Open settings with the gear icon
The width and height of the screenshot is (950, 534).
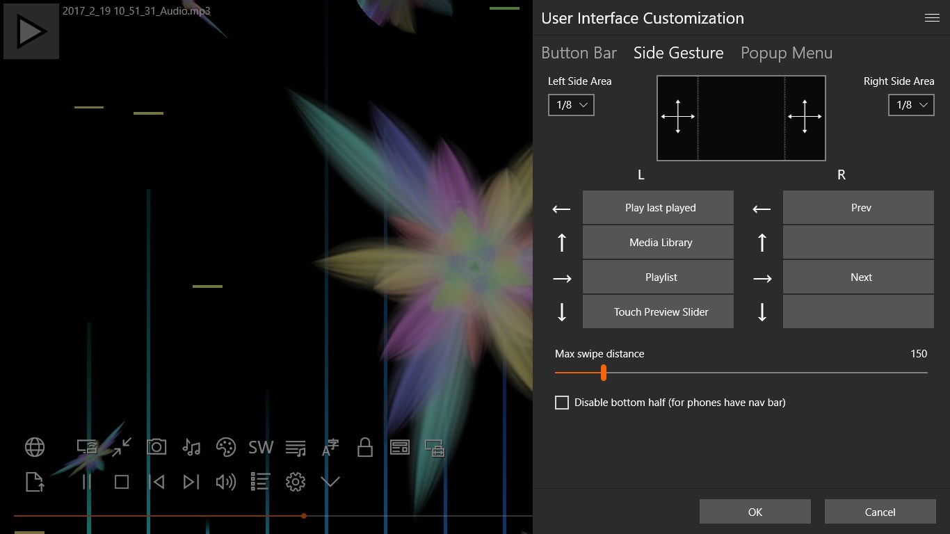(x=296, y=482)
